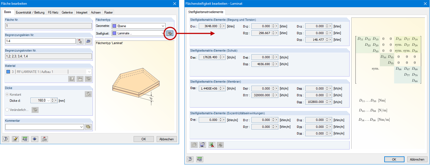
Task: Click help icon in Laminat dialog
Action: pos(190,159)
